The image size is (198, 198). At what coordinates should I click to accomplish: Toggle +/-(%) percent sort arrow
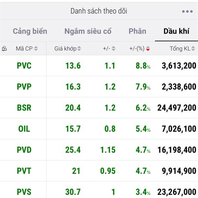point(148,49)
